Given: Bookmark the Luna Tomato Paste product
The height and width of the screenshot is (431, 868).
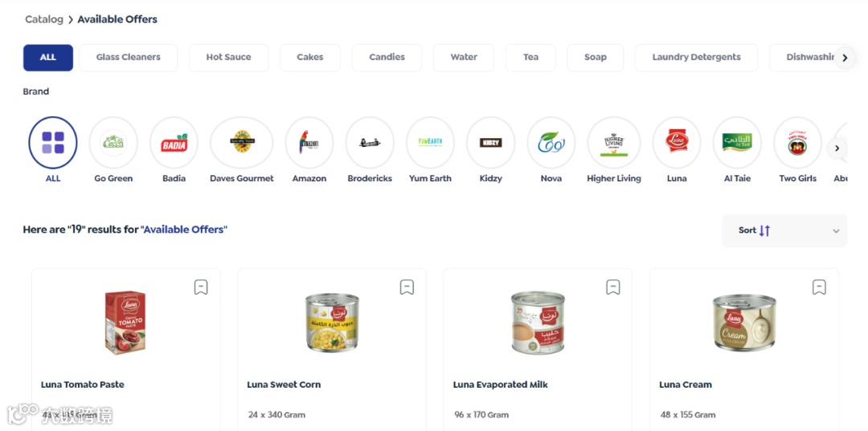Looking at the screenshot, I should tap(201, 287).
